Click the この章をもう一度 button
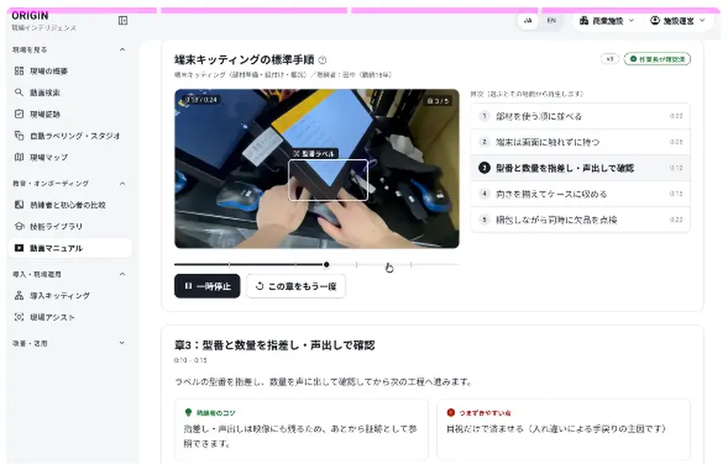The width and height of the screenshot is (728, 470). pos(296,286)
